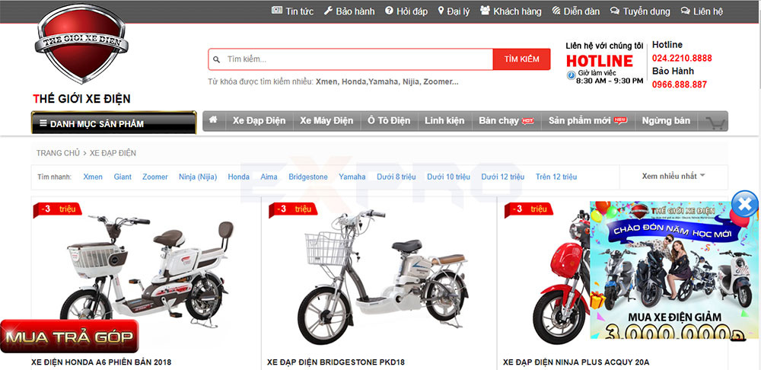Screen dimensions: 761x370
Task: Click the red TÌM KIẾM button
Action: pyautogui.click(x=522, y=59)
